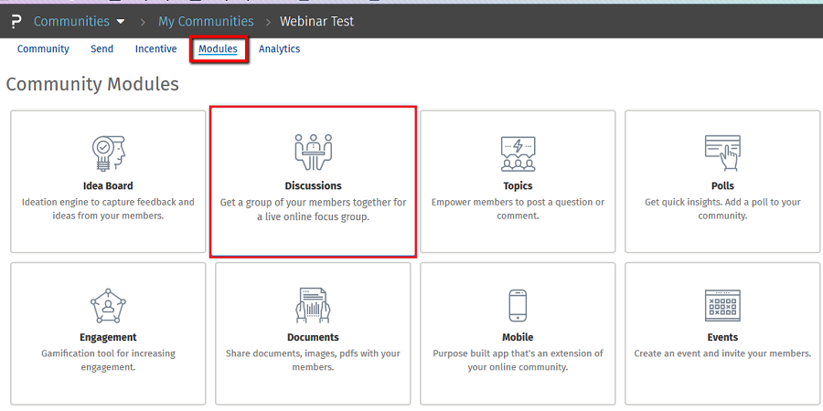Go to My Communities breadcrumb
Viewport: 823px width, 411px height.
(206, 22)
